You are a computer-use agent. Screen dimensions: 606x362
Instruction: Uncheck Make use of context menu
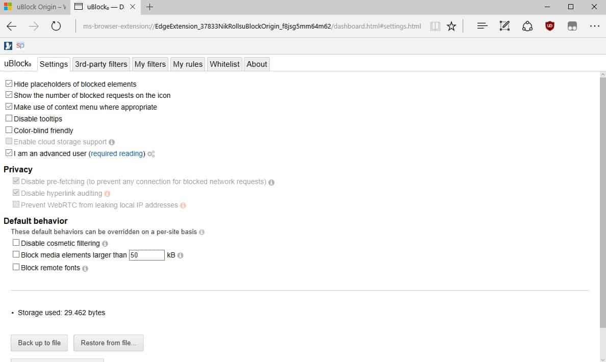[x=9, y=106]
